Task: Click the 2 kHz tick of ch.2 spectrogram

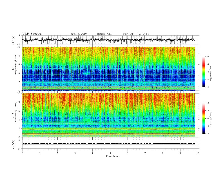Action: [x=20, y=128]
